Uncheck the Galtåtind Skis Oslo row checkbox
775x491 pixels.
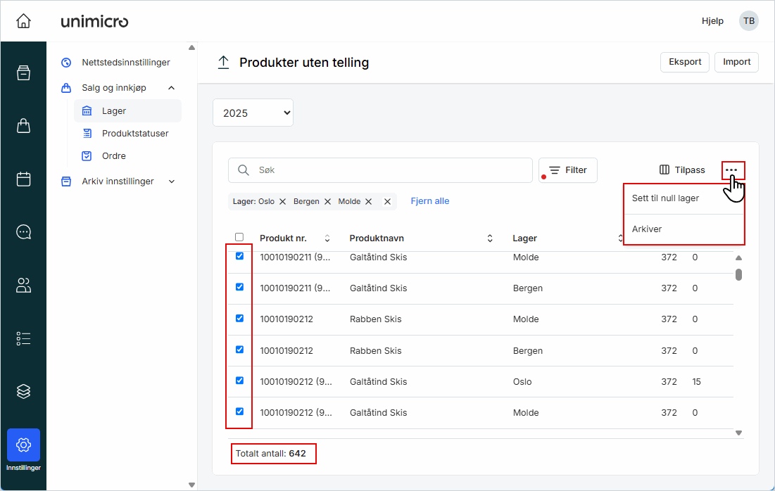point(239,381)
